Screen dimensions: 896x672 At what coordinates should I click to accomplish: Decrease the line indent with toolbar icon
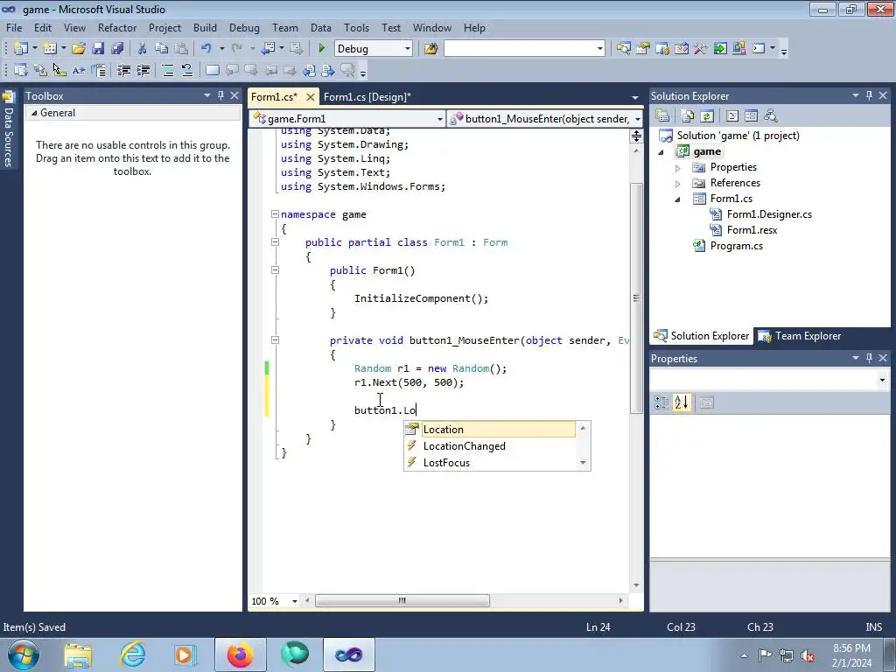coord(124,70)
